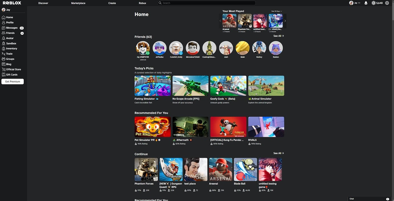Open friend rip_V4MPST4R's avatar
This screenshot has width=394, height=201.
tap(143, 48)
